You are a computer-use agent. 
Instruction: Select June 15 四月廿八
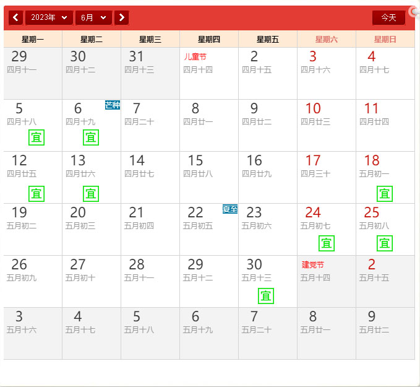(209, 178)
